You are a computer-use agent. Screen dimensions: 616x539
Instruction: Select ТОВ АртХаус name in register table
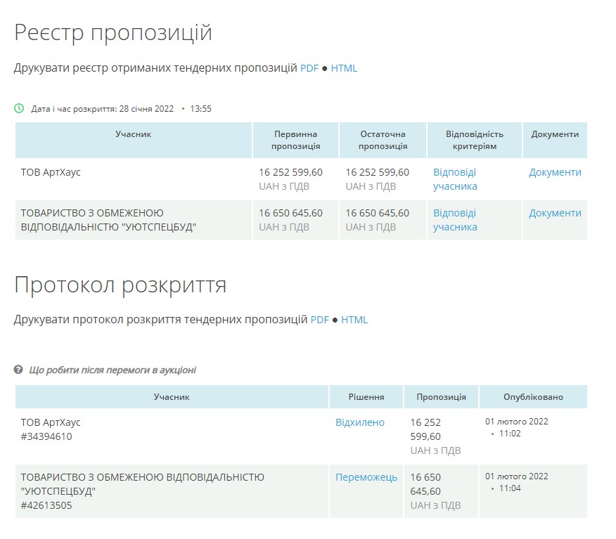51,172
